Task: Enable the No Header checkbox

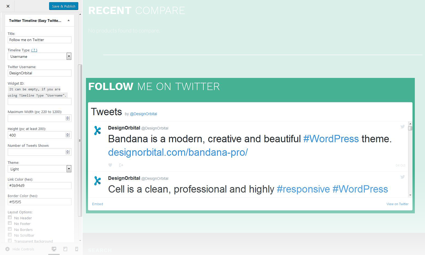Action: 10,218
